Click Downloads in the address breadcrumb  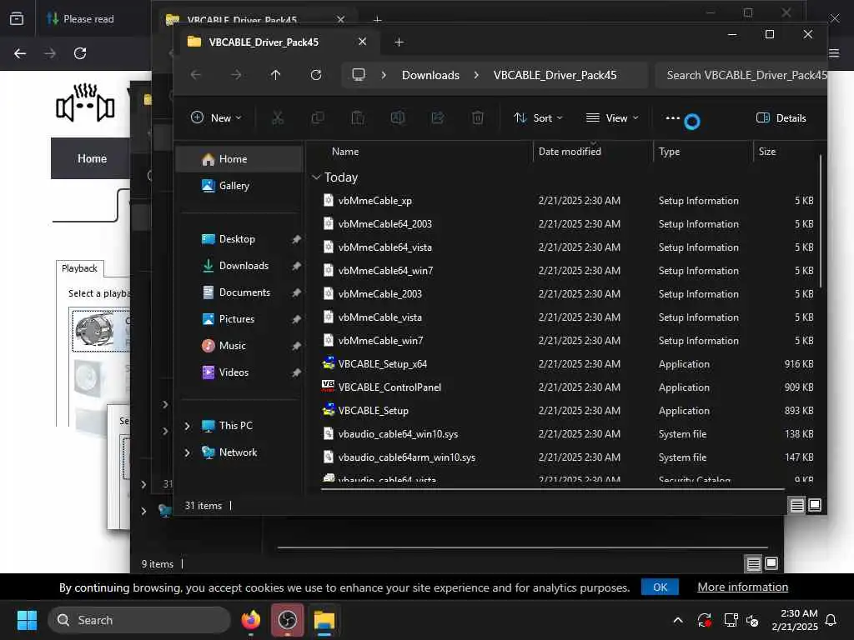430,75
